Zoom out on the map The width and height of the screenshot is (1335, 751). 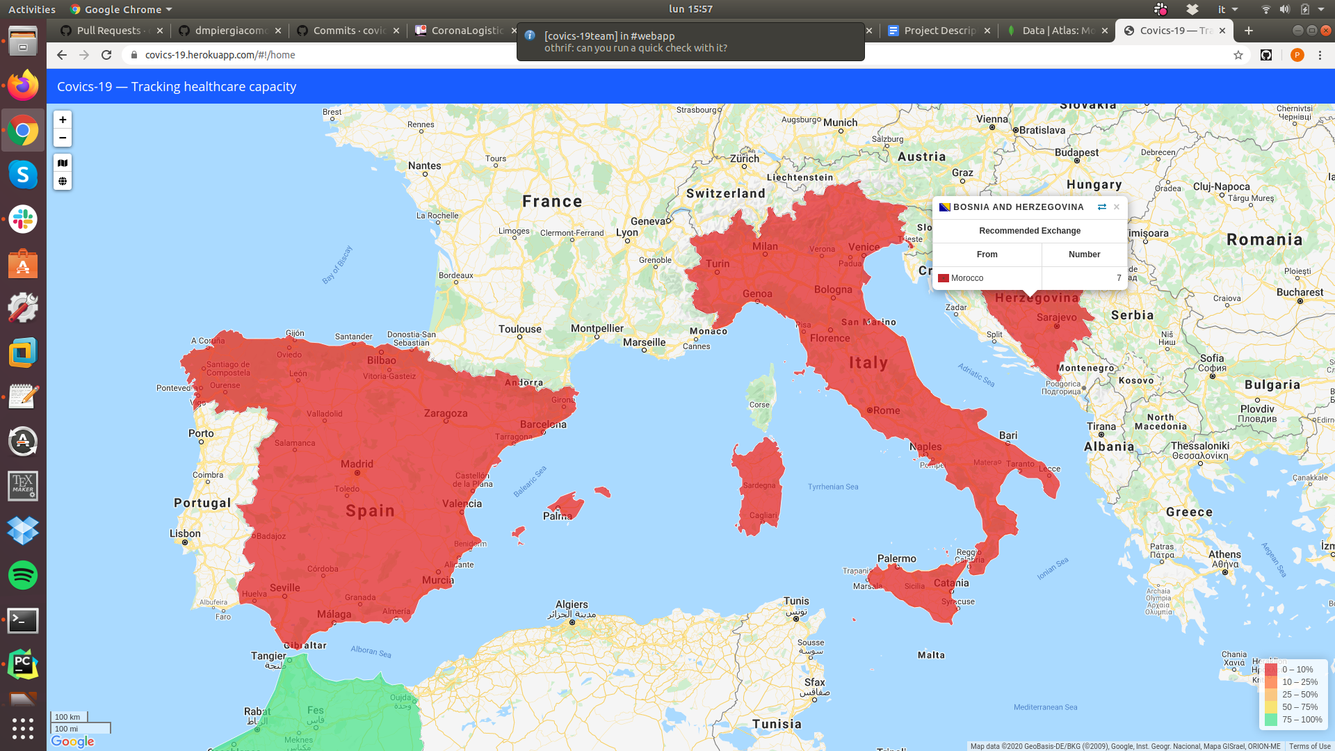tap(63, 138)
